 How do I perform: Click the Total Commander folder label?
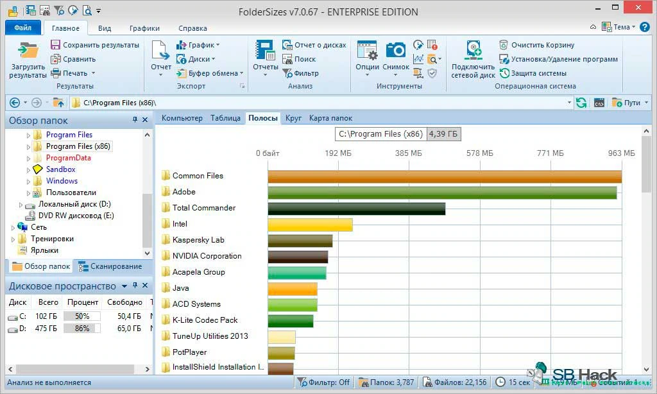(x=203, y=207)
